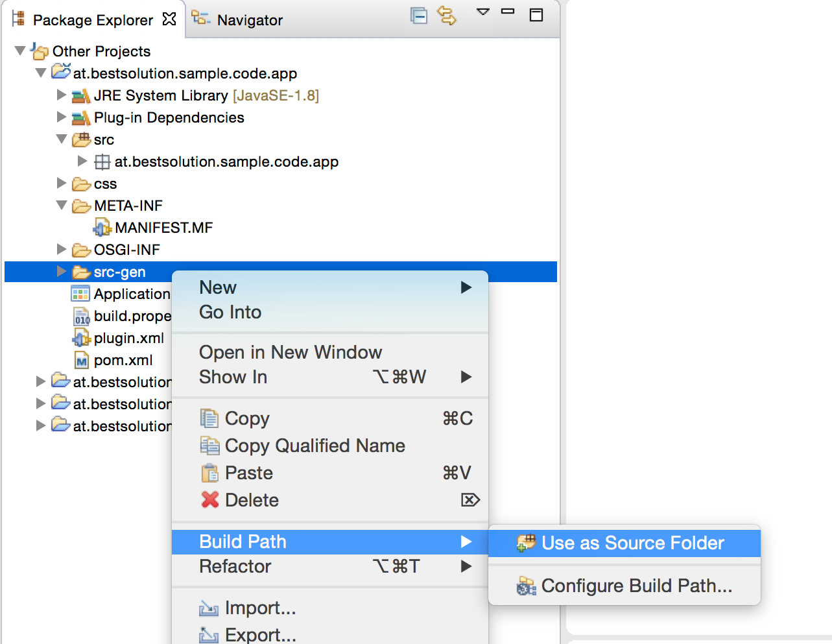This screenshot has height=644, width=832.
Task: Collapse the Other Projects node
Action: tap(20, 51)
